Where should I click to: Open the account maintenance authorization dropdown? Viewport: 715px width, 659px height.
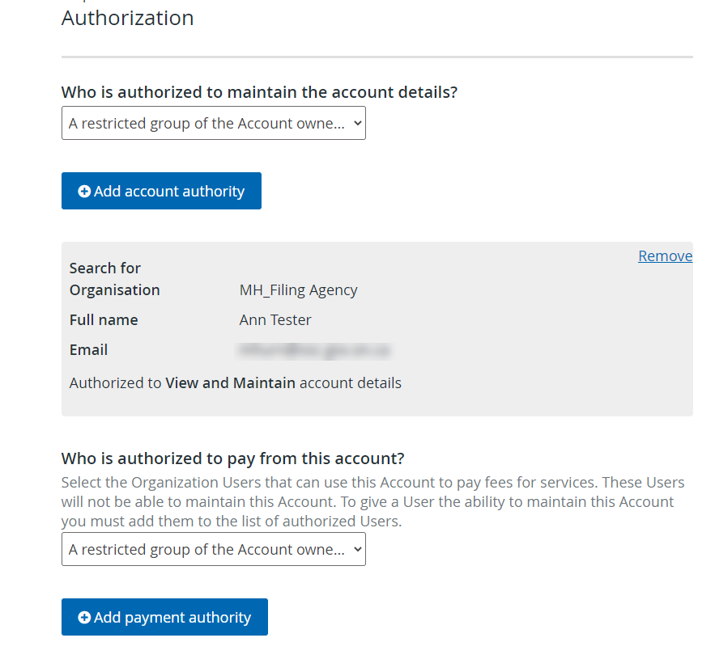tap(214, 123)
